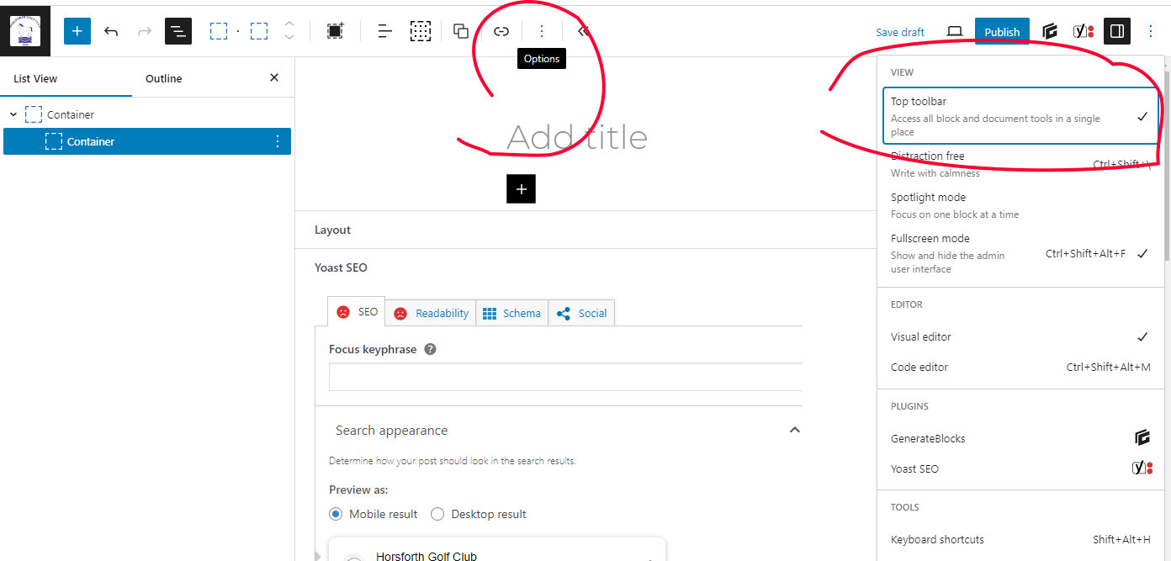Click the blue block inserter plus button
The height and width of the screenshot is (561, 1171).
tap(77, 31)
